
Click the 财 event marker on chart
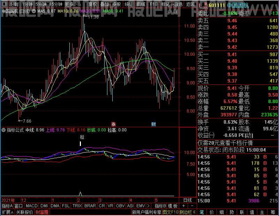coord(153,124)
